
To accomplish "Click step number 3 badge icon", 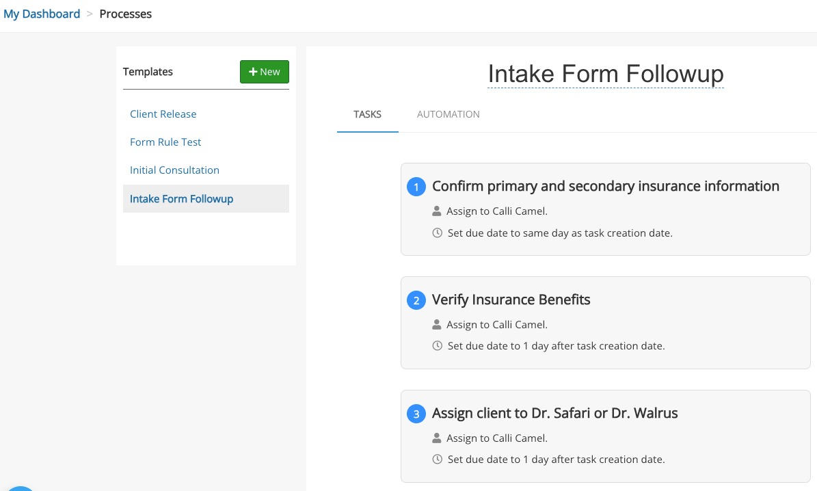I will pyautogui.click(x=416, y=414).
